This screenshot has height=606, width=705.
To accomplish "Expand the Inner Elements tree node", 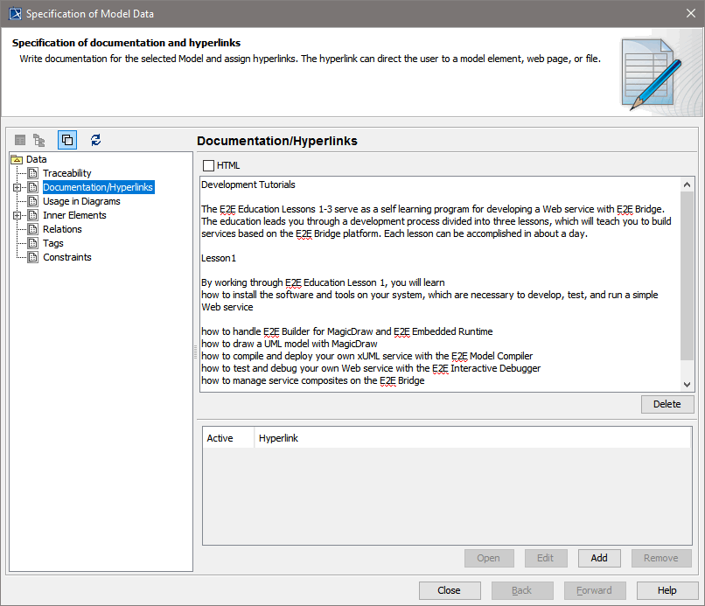I will point(17,215).
